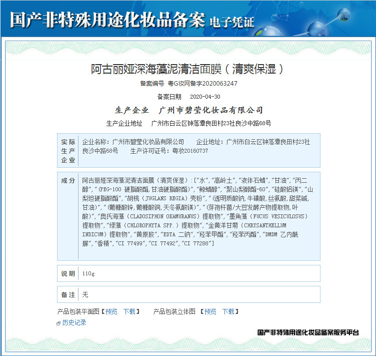
Task: Open the 历史记录 link
Action: point(74,322)
